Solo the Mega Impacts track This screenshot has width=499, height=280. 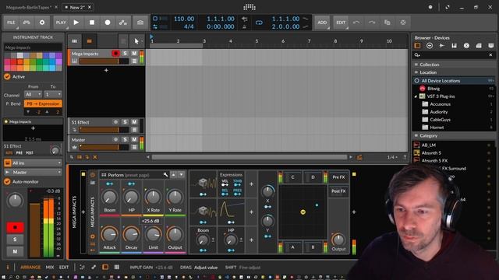pos(125,54)
